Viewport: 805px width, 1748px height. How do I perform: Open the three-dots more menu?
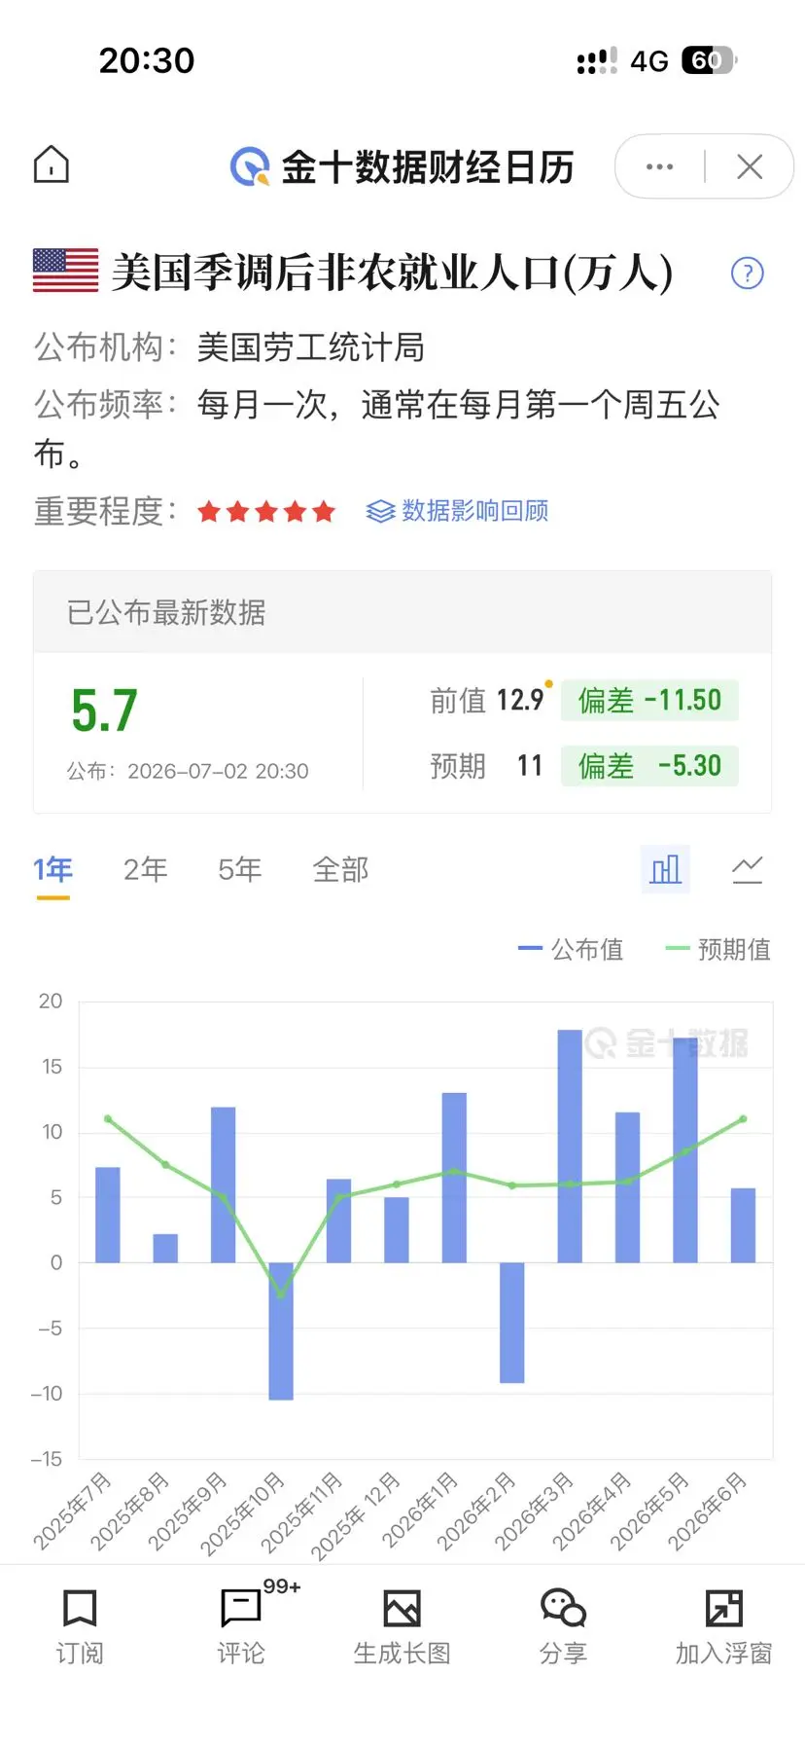(659, 166)
